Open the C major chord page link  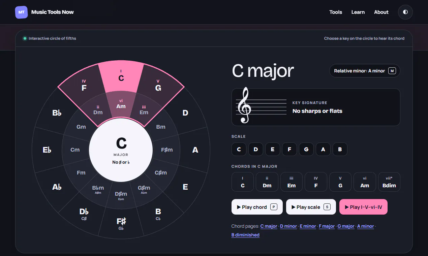269,226
